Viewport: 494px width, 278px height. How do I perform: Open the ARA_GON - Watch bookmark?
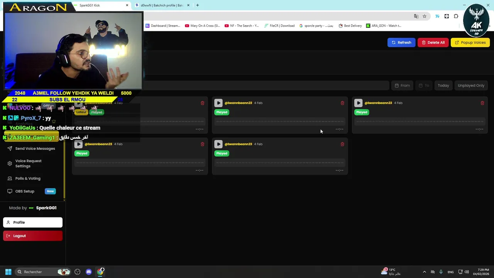[x=384, y=26]
